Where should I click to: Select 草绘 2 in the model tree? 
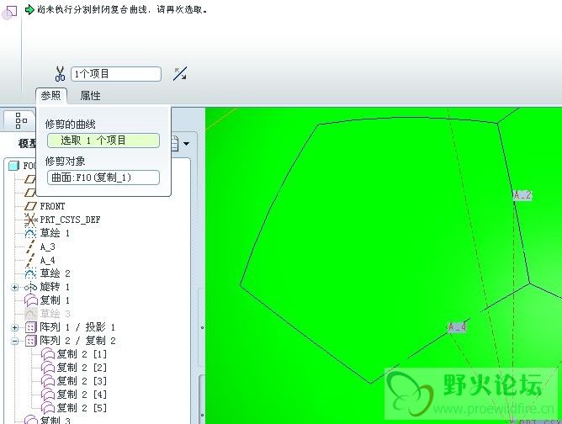(55, 273)
